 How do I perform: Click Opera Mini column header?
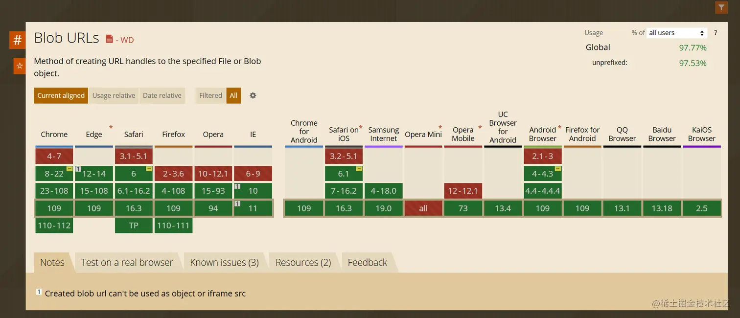423,135
